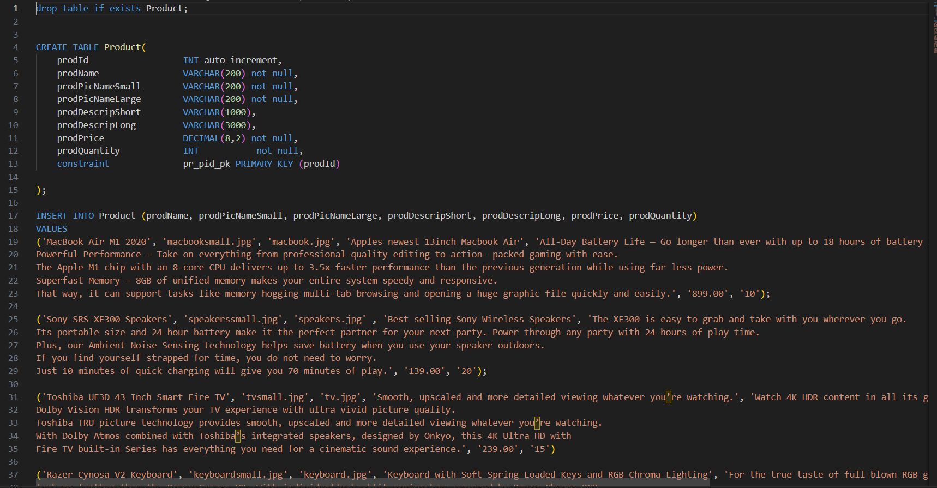Click 'prodQuantity' on line 12
937x488 pixels.
coord(88,151)
